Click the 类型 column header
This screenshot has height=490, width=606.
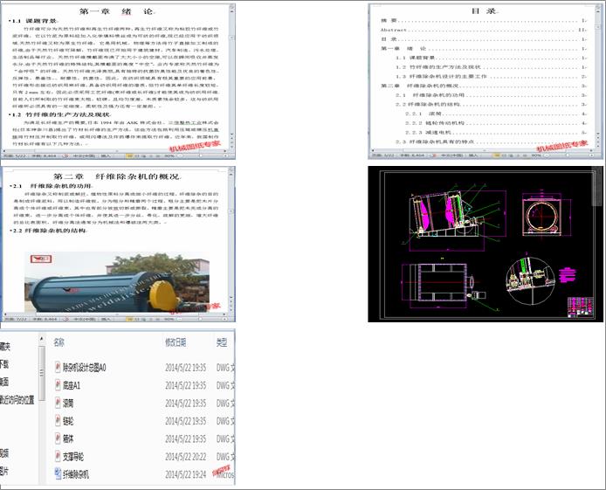click(x=222, y=342)
